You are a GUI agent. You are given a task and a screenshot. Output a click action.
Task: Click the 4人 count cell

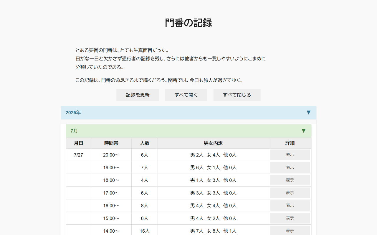tap(145, 180)
